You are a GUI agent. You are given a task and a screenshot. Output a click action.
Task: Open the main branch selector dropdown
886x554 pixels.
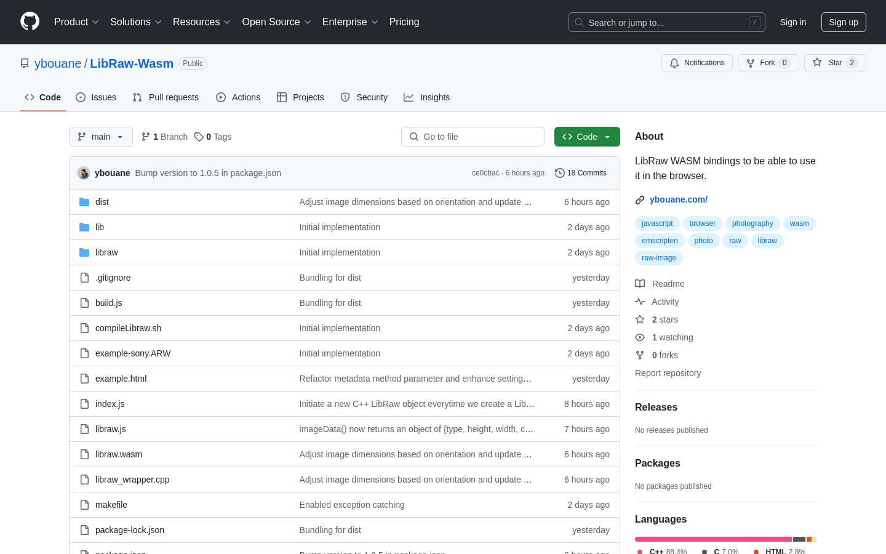101,137
